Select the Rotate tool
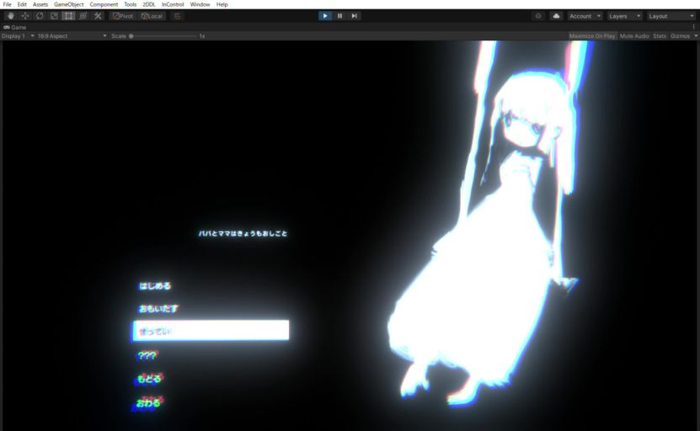Image resolution: width=700 pixels, height=431 pixels. tap(40, 16)
